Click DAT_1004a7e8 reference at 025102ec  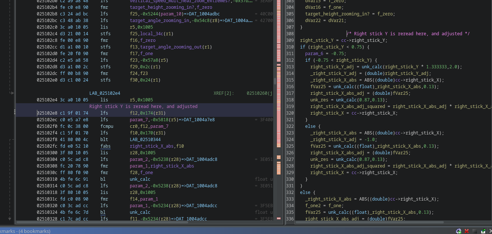pyautogui.click(x=199, y=120)
